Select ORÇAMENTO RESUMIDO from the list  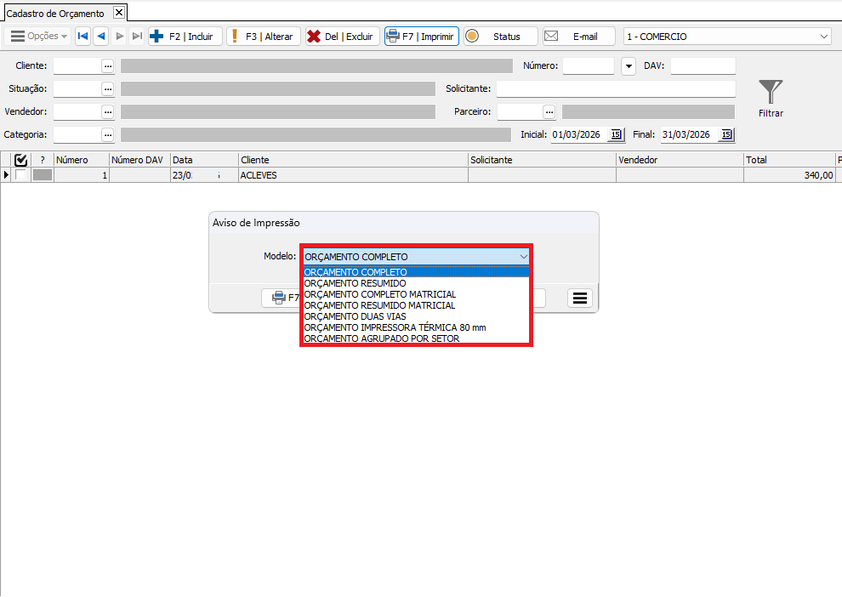(355, 283)
